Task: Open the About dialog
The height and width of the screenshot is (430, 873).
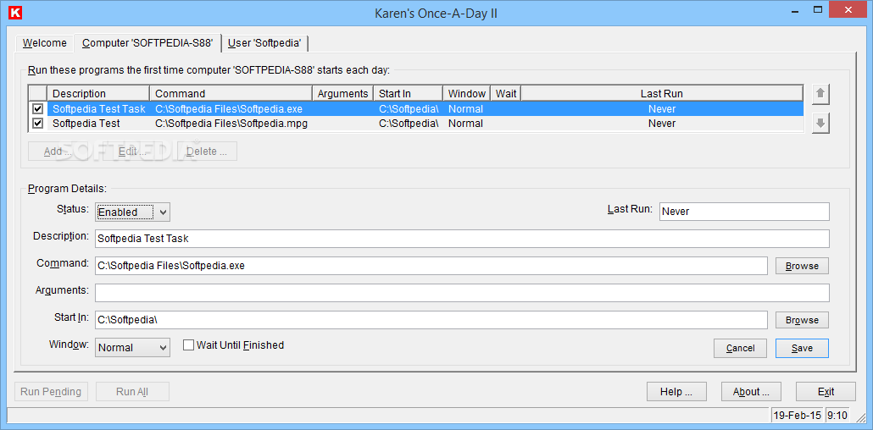Action: pos(751,392)
